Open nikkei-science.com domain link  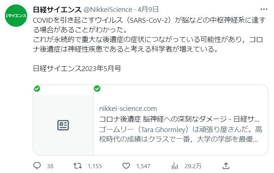[128, 109]
